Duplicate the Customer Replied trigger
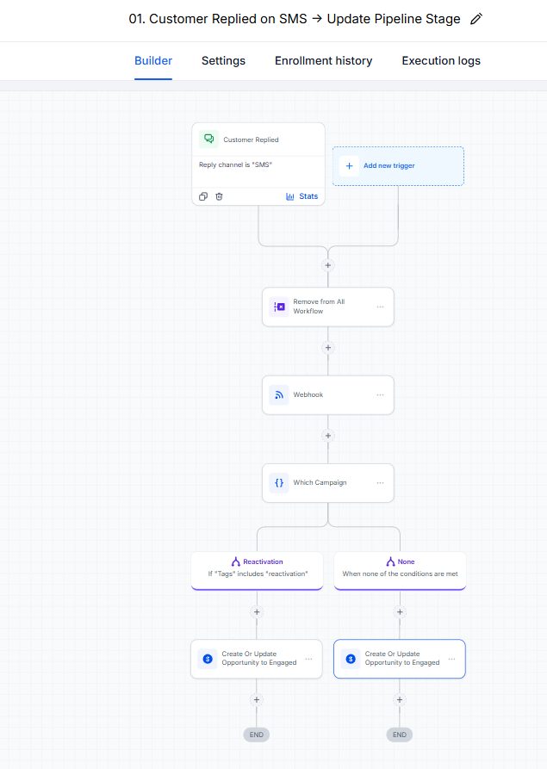Viewport: 547px width, 769px height. 203,196
